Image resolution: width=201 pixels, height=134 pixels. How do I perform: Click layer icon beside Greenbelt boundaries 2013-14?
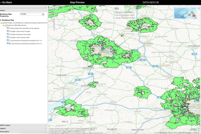click(x=8, y=43)
